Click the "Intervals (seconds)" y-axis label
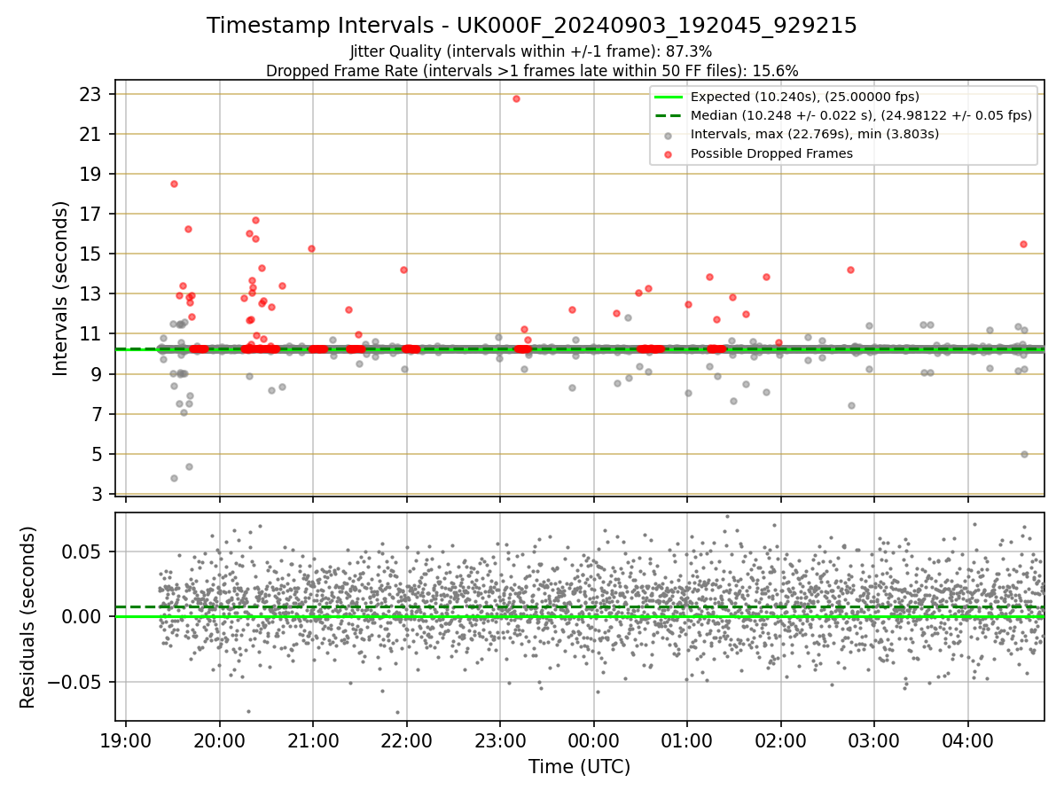Viewport: 1064px width, 798px height. 60,288
